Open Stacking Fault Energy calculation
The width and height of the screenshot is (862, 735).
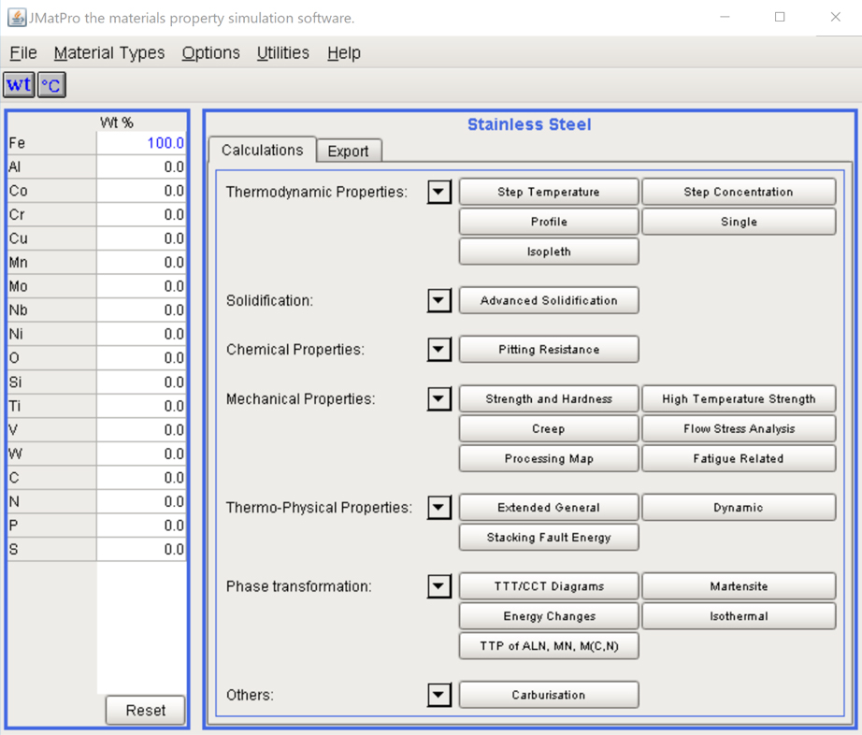tap(549, 537)
